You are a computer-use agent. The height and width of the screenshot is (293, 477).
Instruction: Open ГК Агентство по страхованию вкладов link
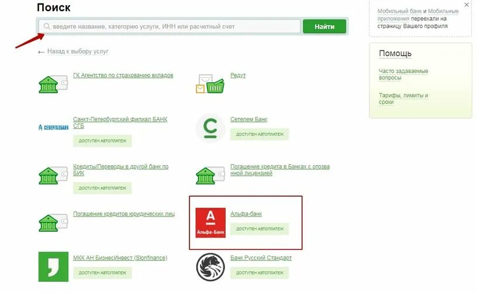pos(123,75)
